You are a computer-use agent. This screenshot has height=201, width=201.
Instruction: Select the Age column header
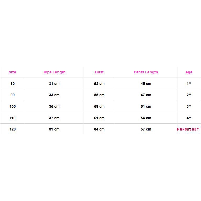point(189,72)
